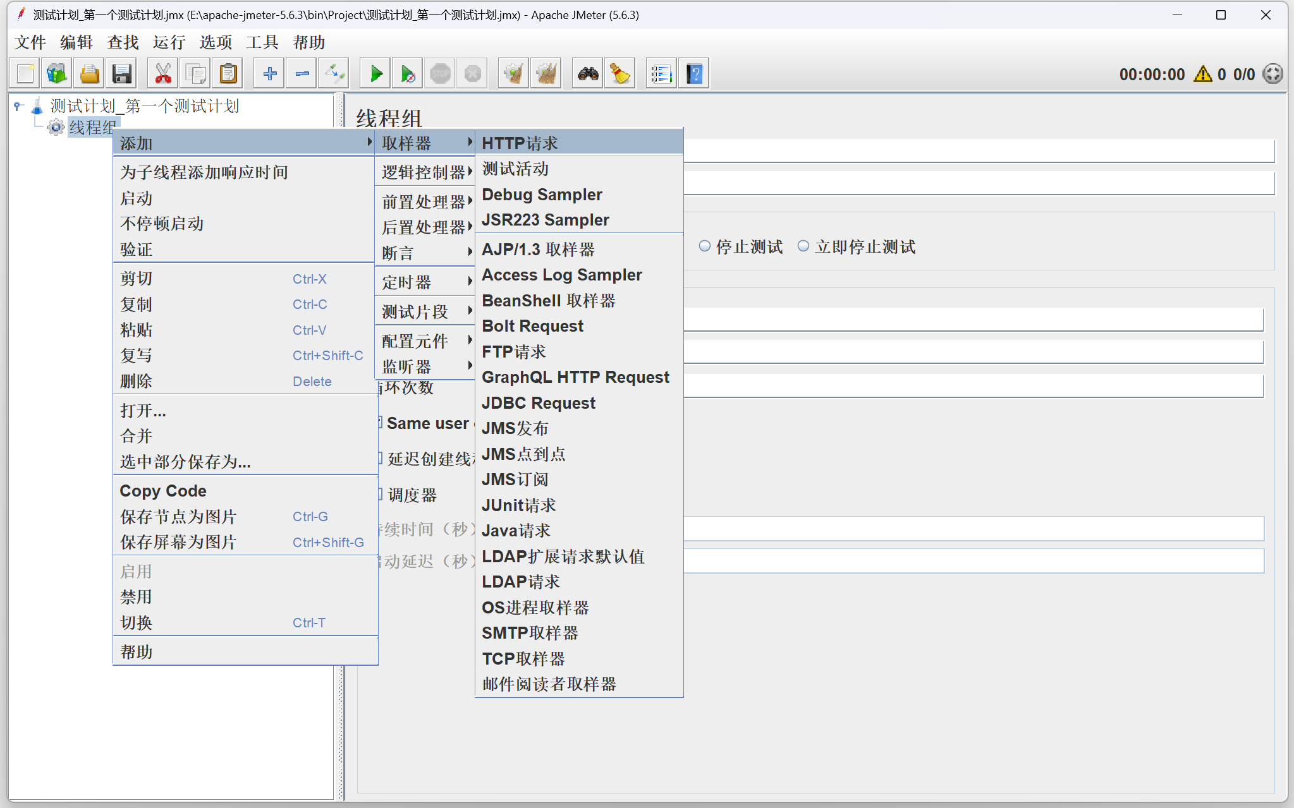Expand the 监听器 submenu
The width and height of the screenshot is (1294, 808).
[x=427, y=366]
